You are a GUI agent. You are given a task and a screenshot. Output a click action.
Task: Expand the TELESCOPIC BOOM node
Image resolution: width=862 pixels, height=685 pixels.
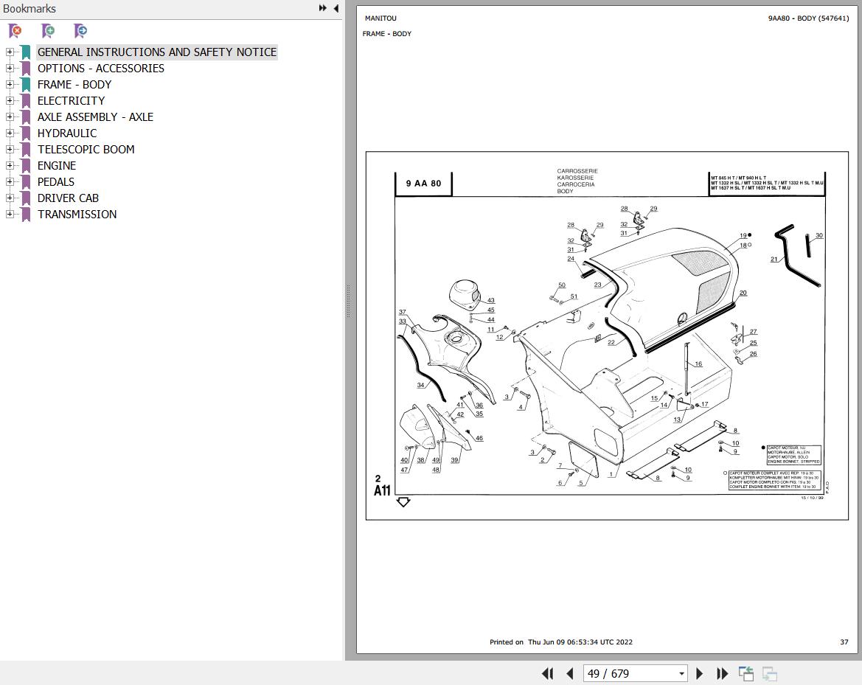pos(10,149)
